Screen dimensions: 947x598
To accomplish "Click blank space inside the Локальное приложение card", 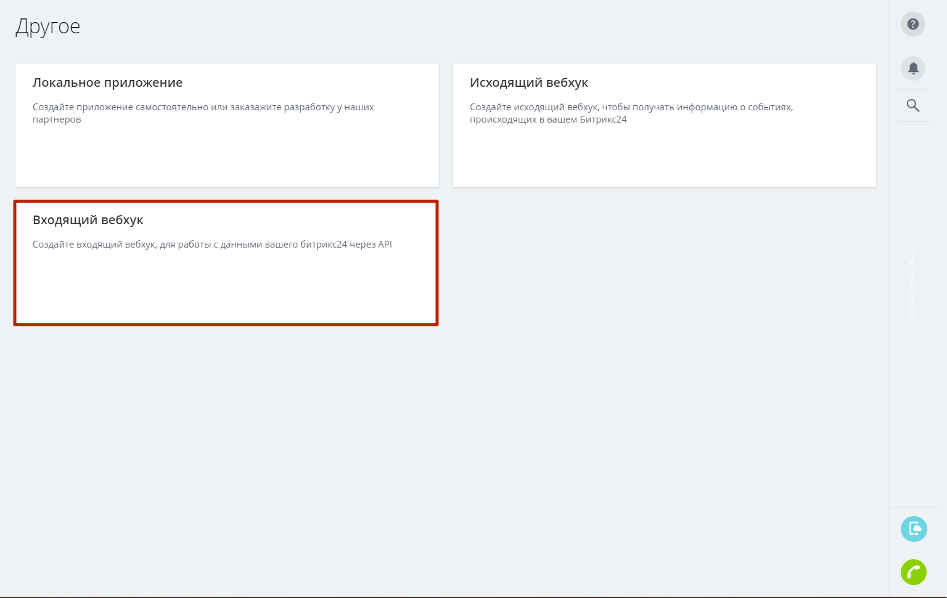I will point(227,157).
